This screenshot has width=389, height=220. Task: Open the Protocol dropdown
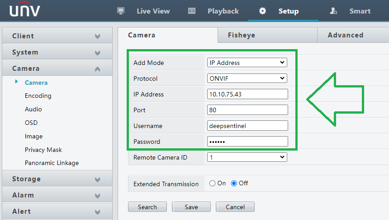click(247, 78)
